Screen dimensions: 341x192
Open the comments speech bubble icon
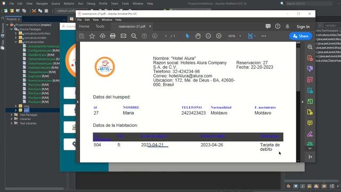tap(268, 26)
